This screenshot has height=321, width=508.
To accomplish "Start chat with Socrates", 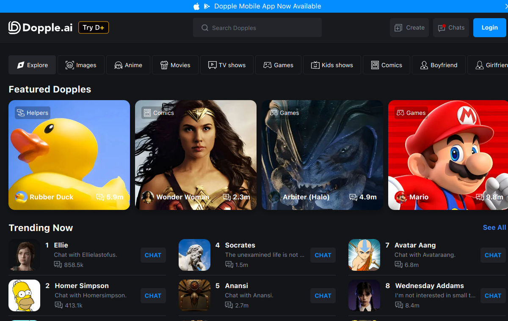I will pos(323,255).
